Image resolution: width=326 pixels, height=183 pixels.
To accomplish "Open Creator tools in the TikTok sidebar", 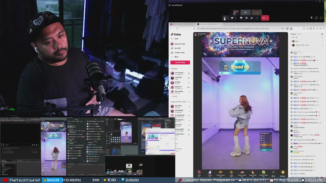I will (178, 53).
